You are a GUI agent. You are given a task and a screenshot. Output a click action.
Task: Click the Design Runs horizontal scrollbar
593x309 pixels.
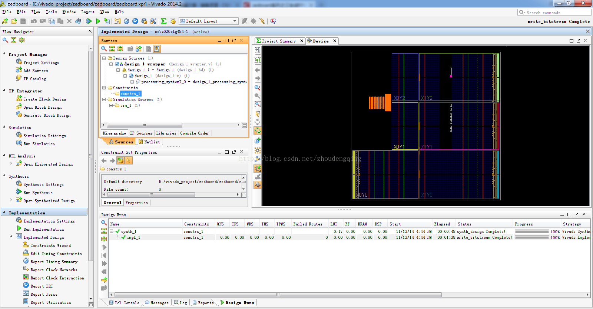pos(278,295)
